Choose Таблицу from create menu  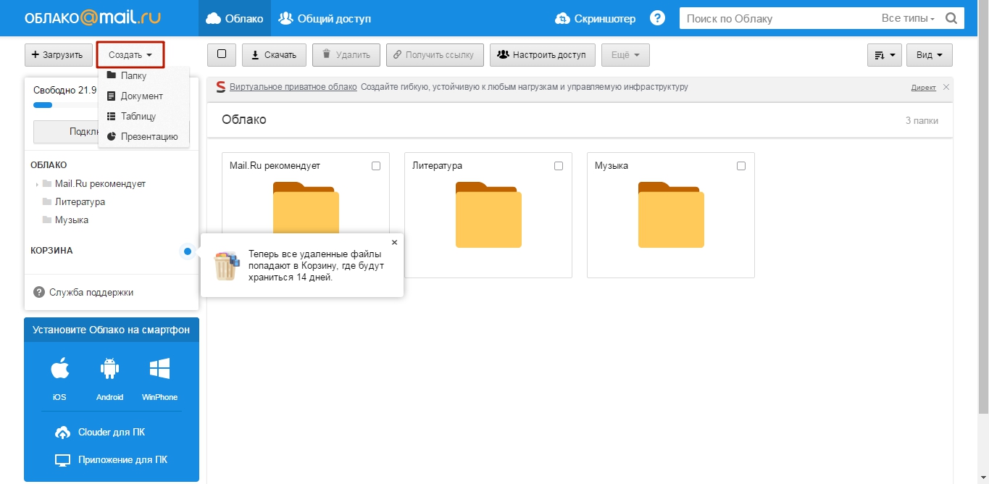pos(138,116)
